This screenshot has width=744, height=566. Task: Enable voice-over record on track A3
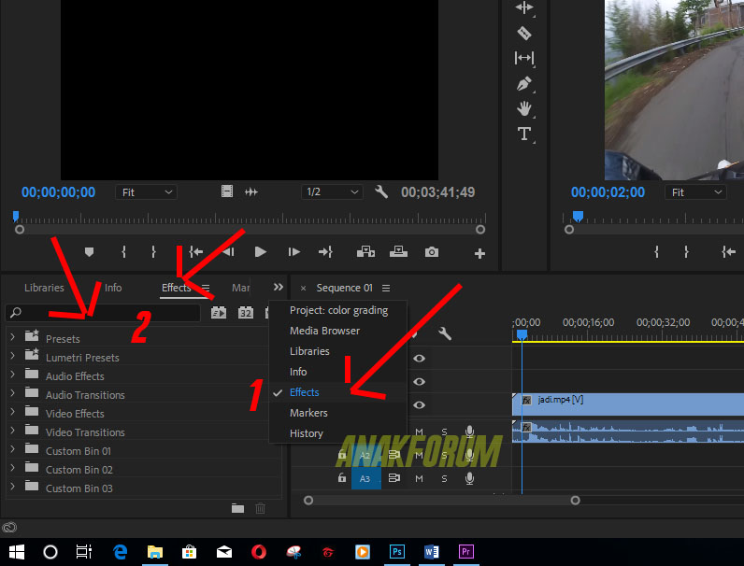[469, 478]
